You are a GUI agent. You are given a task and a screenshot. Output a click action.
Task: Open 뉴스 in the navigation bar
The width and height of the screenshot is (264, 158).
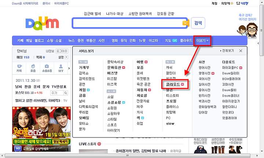(x=71, y=41)
